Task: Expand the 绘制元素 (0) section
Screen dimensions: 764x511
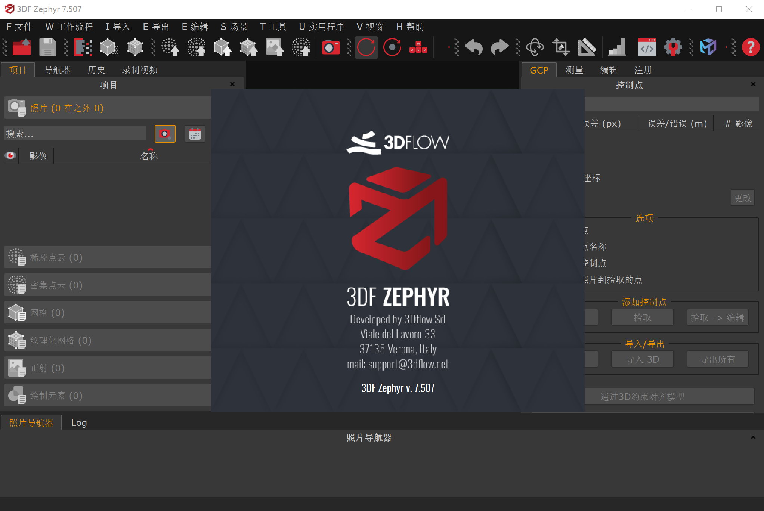Action: pos(108,395)
